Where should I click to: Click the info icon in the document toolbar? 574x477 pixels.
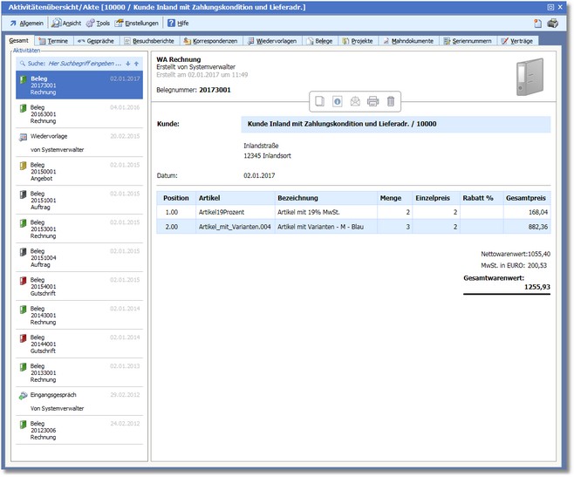[337, 101]
